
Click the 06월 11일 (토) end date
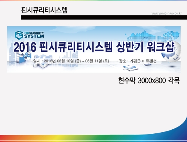tap(97, 61)
